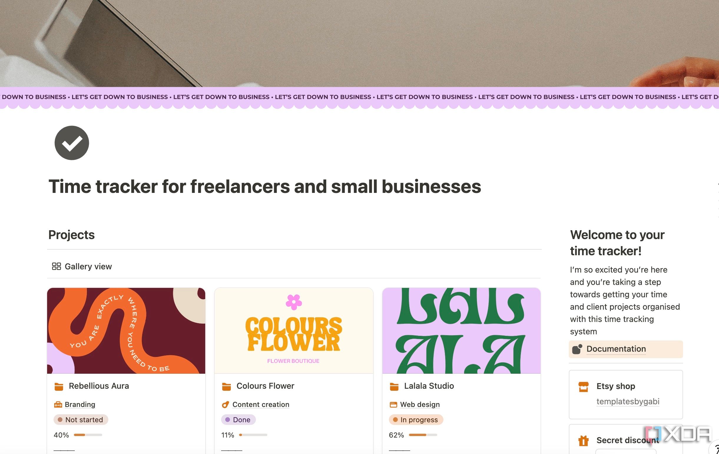Viewport: 719px width, 454px height.
Task: Click the Gallery view tab label
Action: point(88,266)
